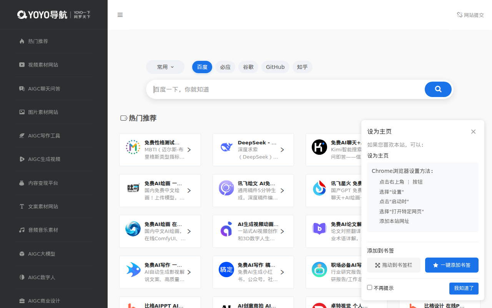Toggle the sidebar hamburger menu icon
Image resolution: width=492 pixels, height=308 pixels.
(x=120, y=15)
